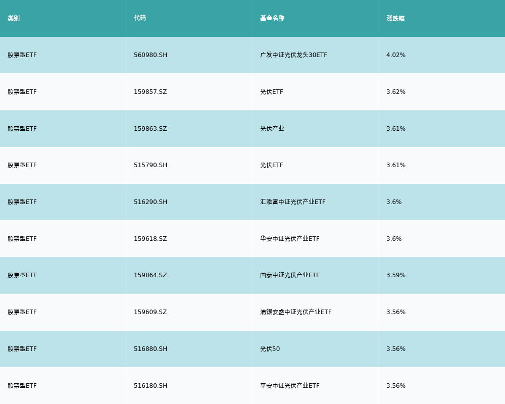Select fund name 汇添富中证光伏产业ETF

(x=293, y=202)
